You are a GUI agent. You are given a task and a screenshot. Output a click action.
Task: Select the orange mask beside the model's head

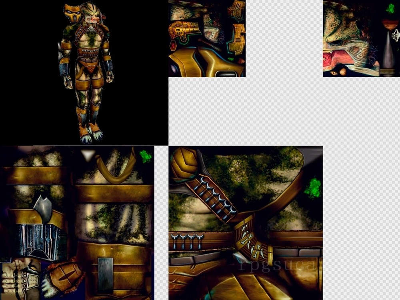(72, 13)
